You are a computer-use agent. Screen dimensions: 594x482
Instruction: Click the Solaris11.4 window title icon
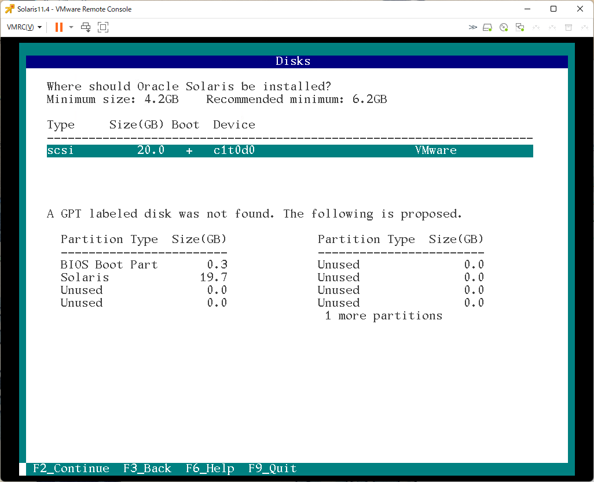[9, 9]
